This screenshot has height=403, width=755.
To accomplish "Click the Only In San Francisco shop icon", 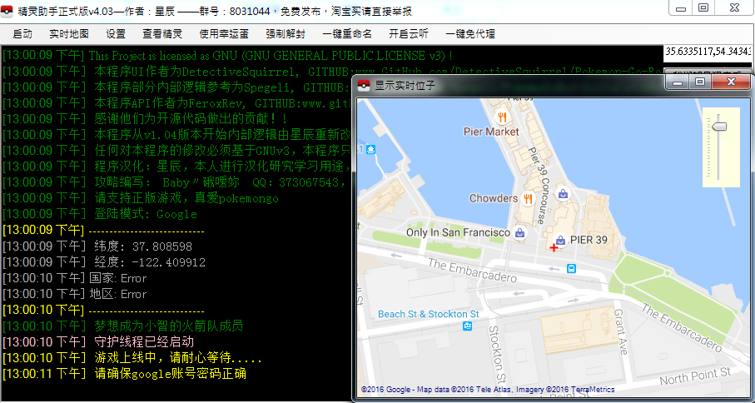I will (520, 233).
